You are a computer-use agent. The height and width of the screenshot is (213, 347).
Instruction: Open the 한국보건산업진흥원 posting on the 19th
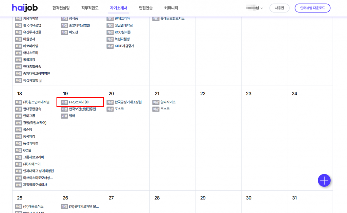click(x=82, y=109)
